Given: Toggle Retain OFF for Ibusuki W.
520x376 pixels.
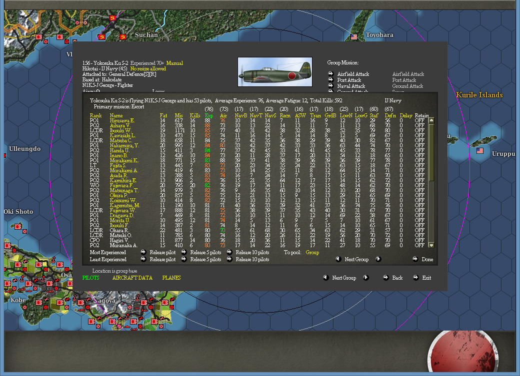Looking at the screenshot, I should point(419,130).
